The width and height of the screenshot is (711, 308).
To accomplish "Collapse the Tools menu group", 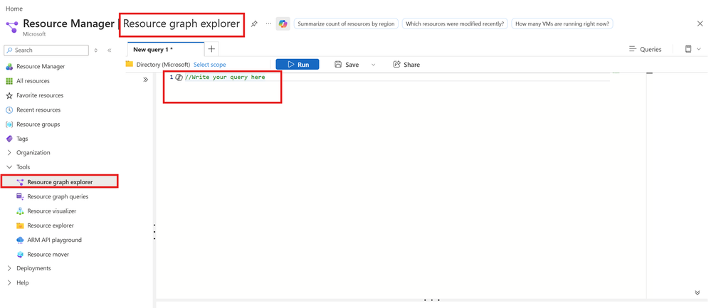I will (9, 168).
